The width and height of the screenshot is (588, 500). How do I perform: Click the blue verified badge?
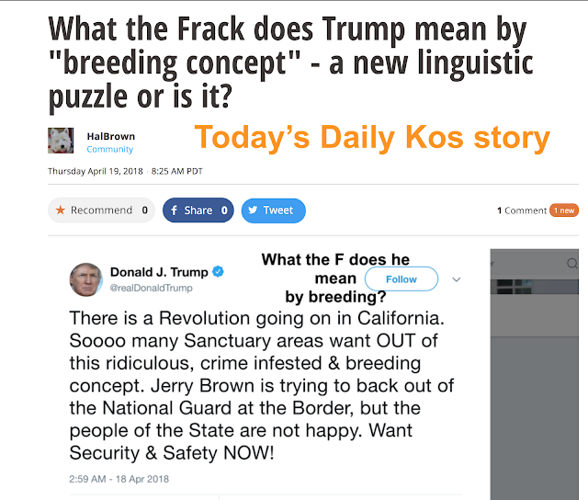tap(219, 272)
